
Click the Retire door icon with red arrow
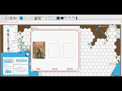[16, 18]
